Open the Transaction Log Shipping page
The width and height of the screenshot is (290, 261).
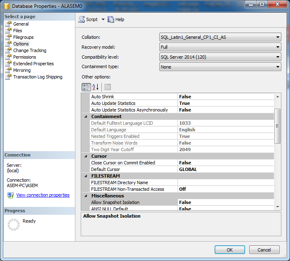[x=37, y=77]
